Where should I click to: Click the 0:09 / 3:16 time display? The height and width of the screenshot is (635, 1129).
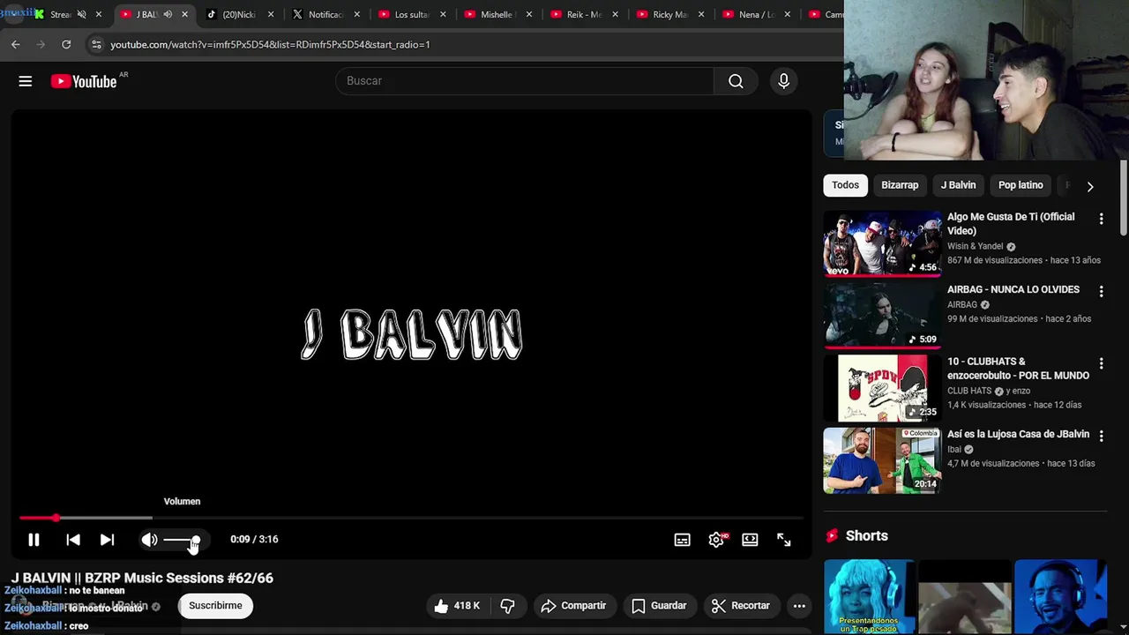point(254,540)
